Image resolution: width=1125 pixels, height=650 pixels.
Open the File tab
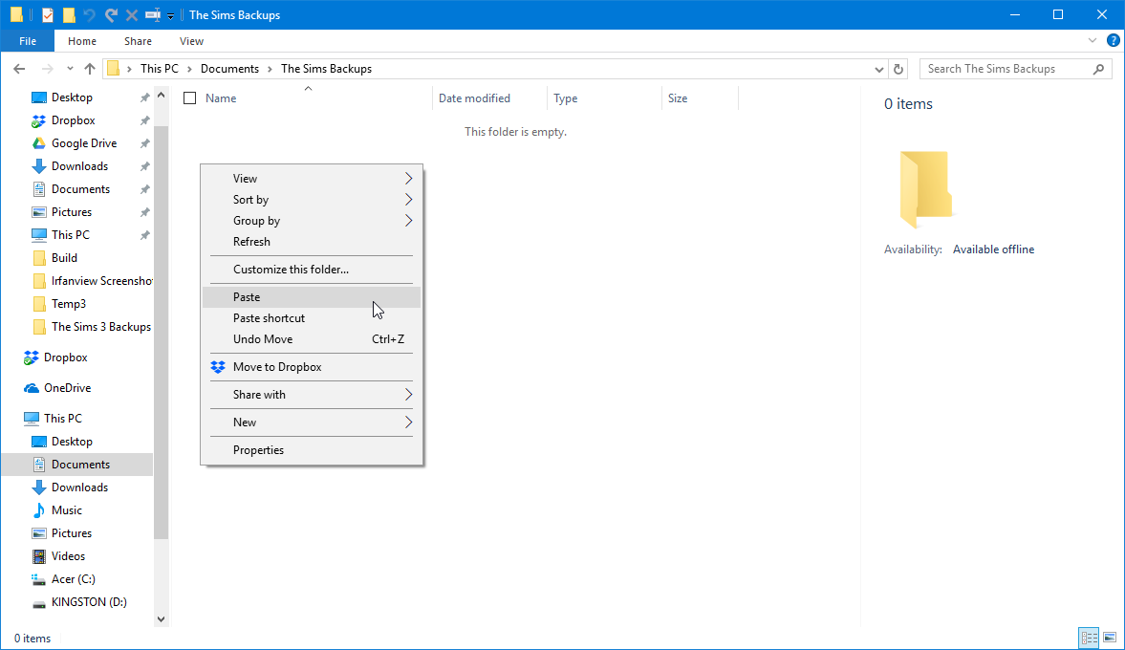(28, 41)
